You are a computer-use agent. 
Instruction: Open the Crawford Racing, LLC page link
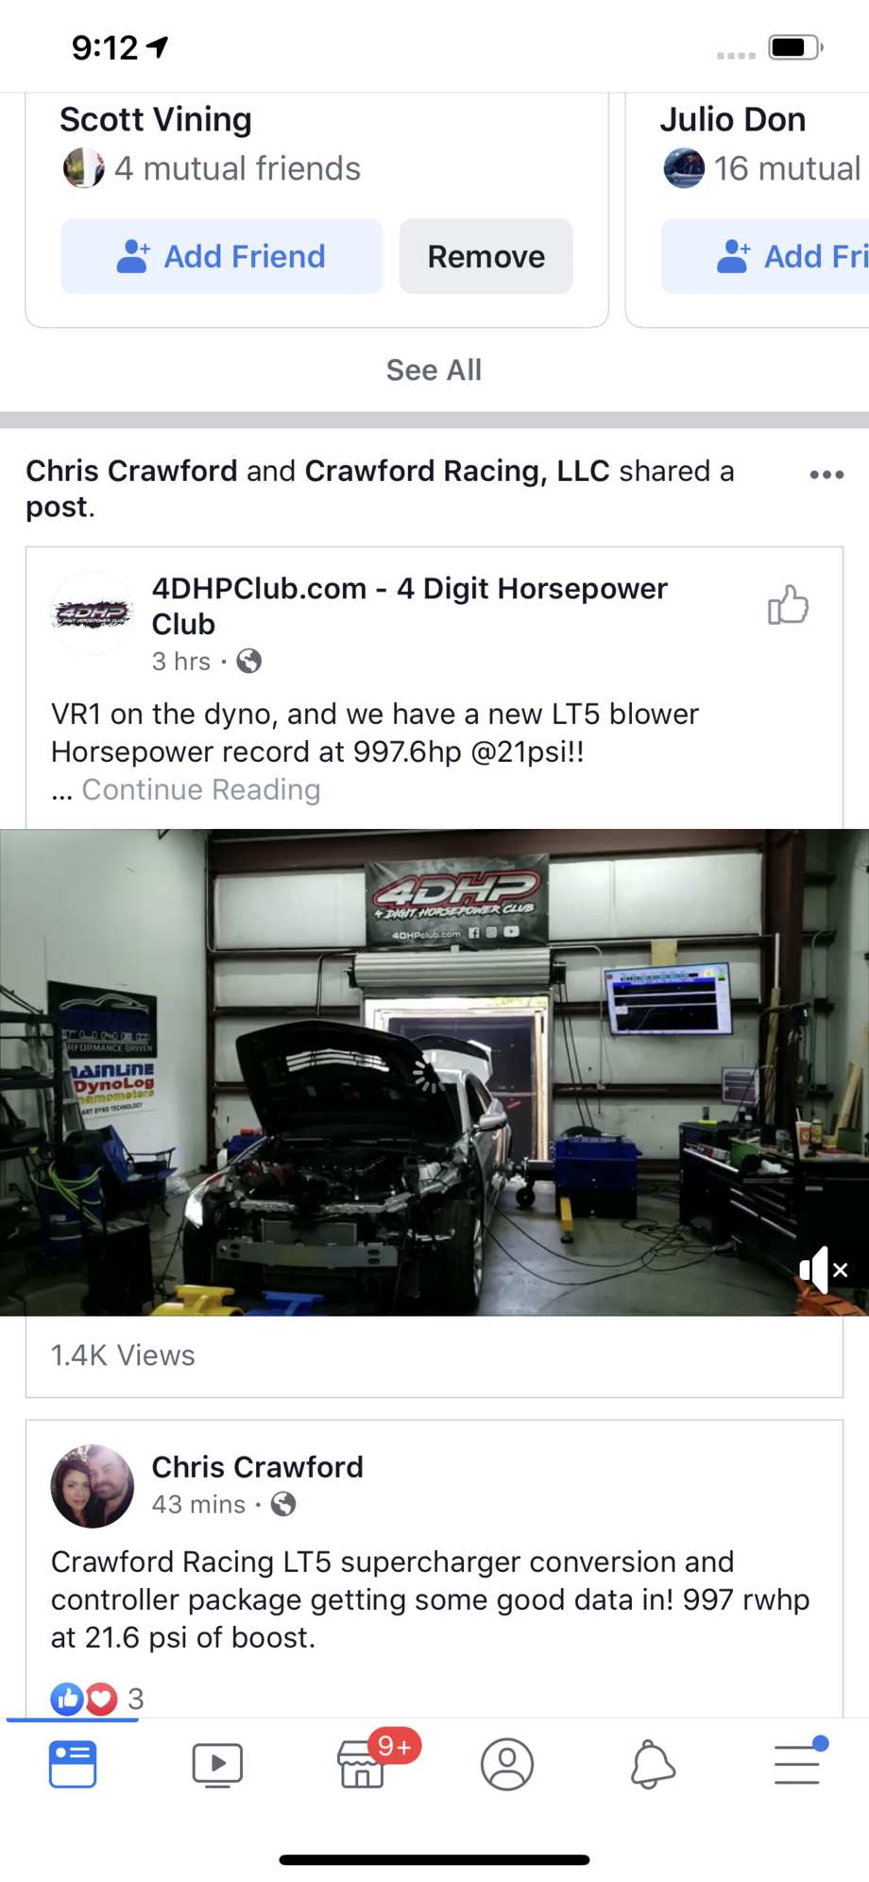[457, 471]
